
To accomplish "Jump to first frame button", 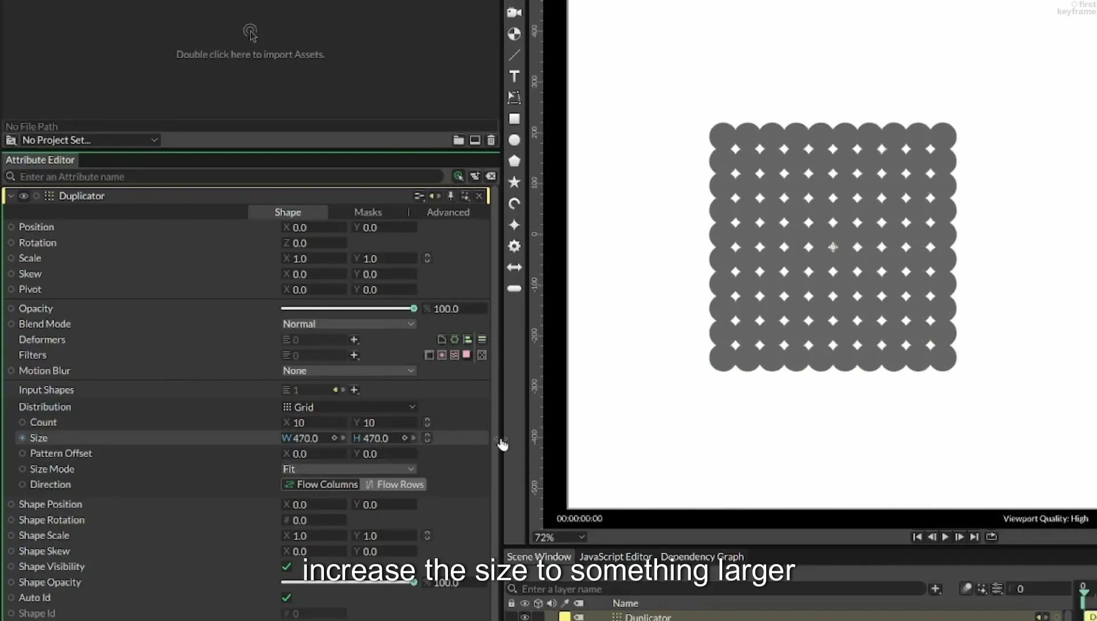I will (917, 537).
